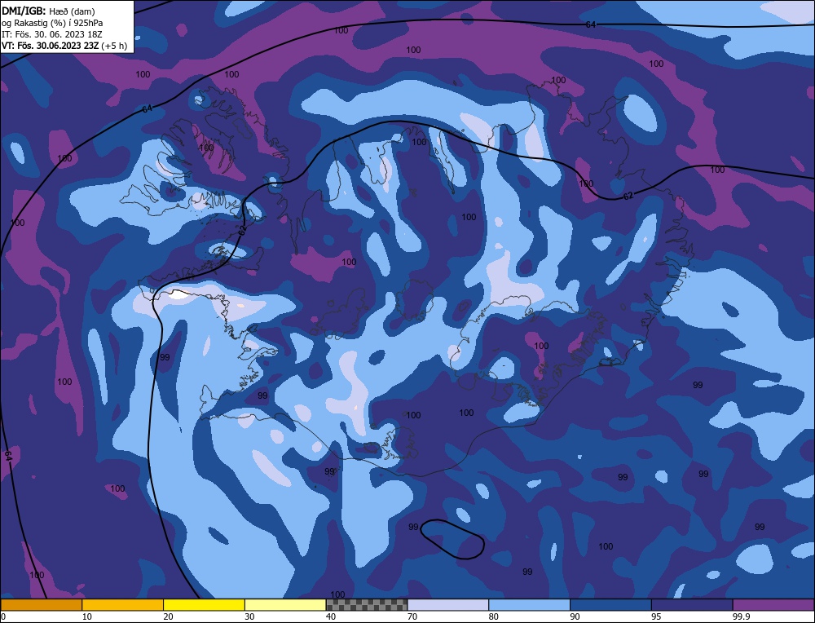Click the legend tick label "10"
This screenshot has width=815, height=623.
(86, 616)
